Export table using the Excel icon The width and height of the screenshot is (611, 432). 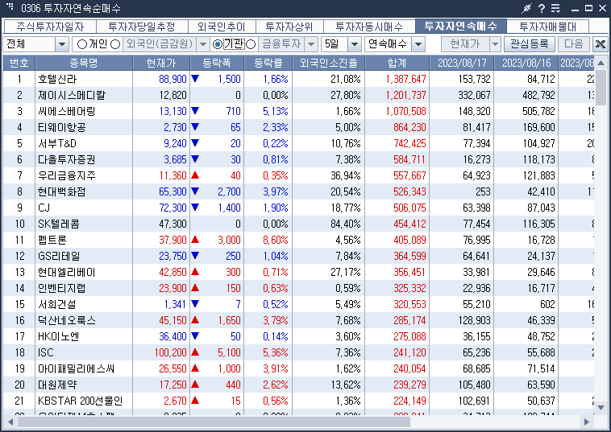click(601, 44)
